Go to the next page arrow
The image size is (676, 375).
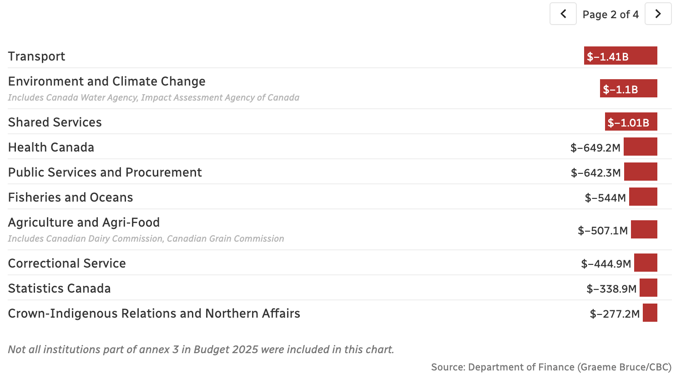658,14
